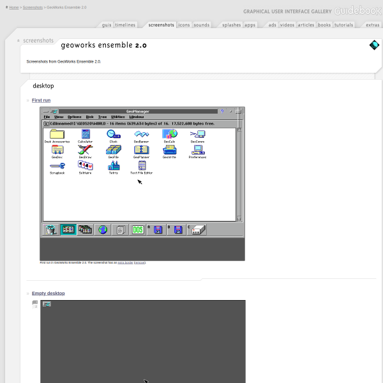Launch the GeoCalc spreadsheet icon
383x383 pixels.
pyautogui.click(x=170, y=136)
